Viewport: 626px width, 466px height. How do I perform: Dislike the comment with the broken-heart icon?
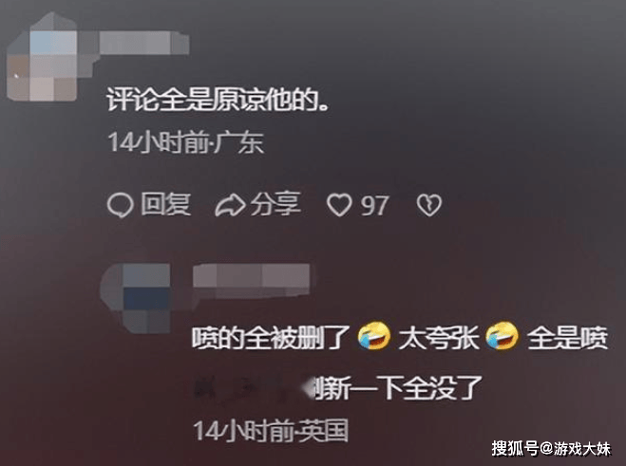(429, 205)
